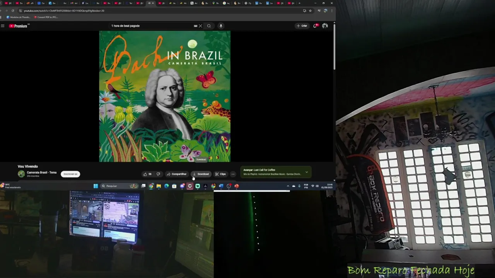Open File Explorer from the taskbar
This screenshot has width=495, height=278.
coord(159,186)
